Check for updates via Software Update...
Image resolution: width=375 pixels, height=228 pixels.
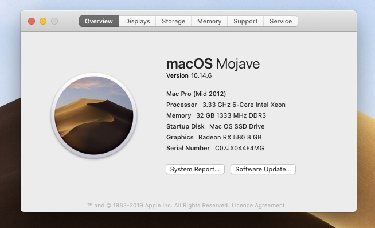(x=263, y=169)
